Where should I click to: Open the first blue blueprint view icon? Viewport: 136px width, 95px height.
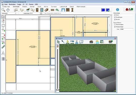(103, 10)
